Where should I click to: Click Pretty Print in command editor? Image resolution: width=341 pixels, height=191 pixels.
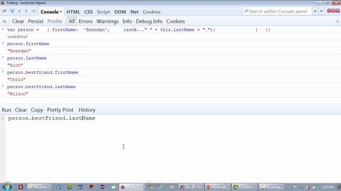pos(60,110)
